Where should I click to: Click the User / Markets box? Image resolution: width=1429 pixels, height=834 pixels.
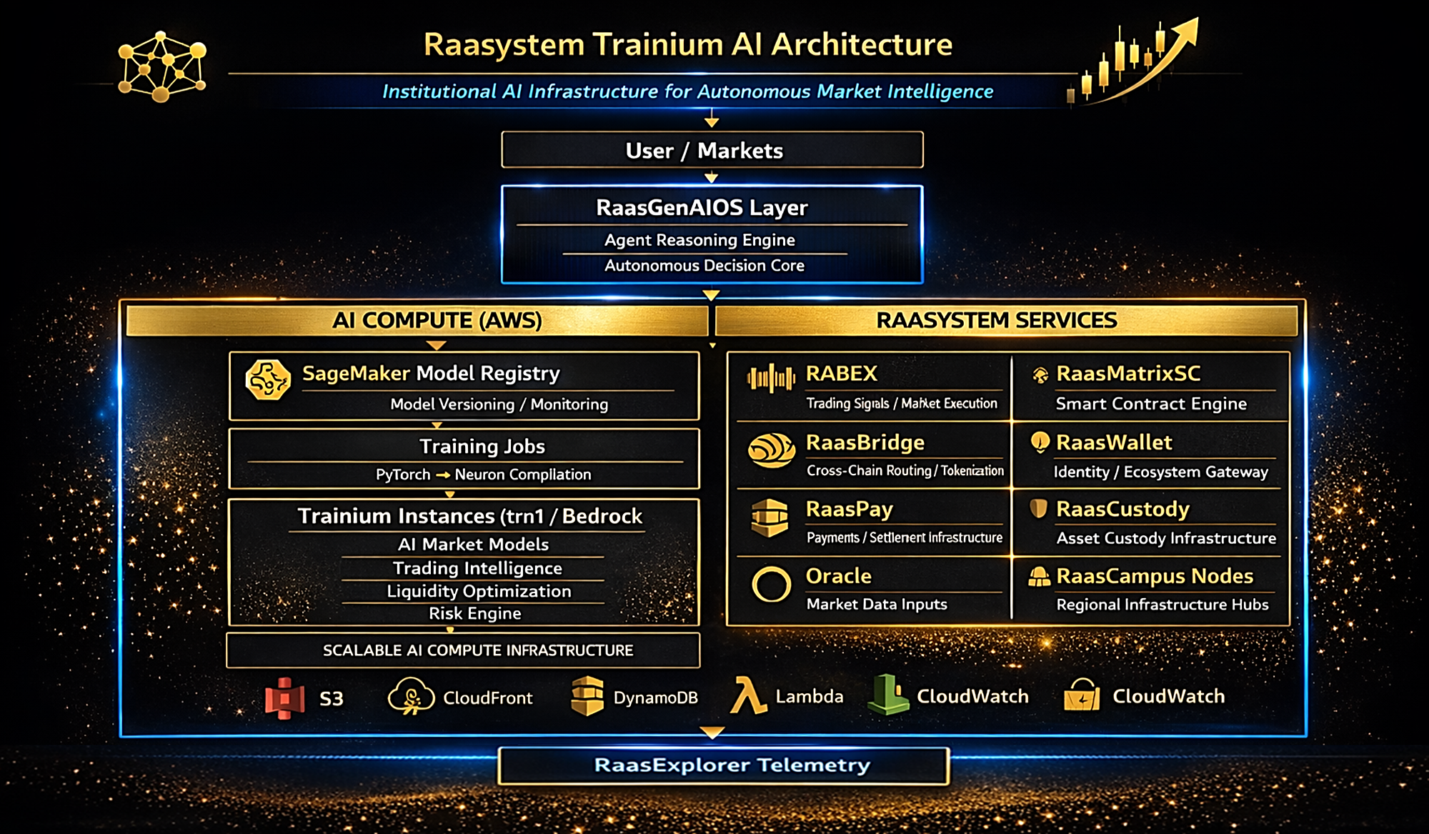click(x=712, y=150)
